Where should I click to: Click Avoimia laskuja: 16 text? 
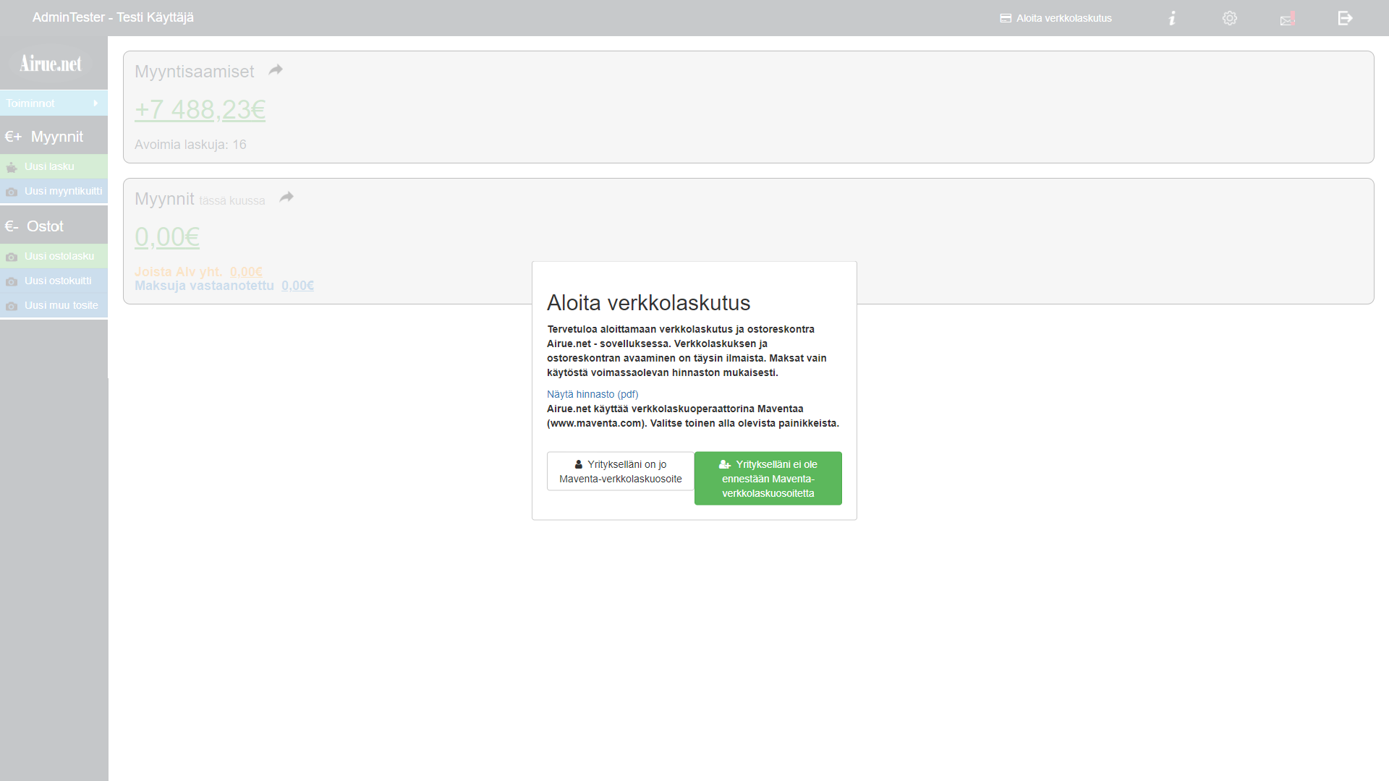(x=190, y=145)
